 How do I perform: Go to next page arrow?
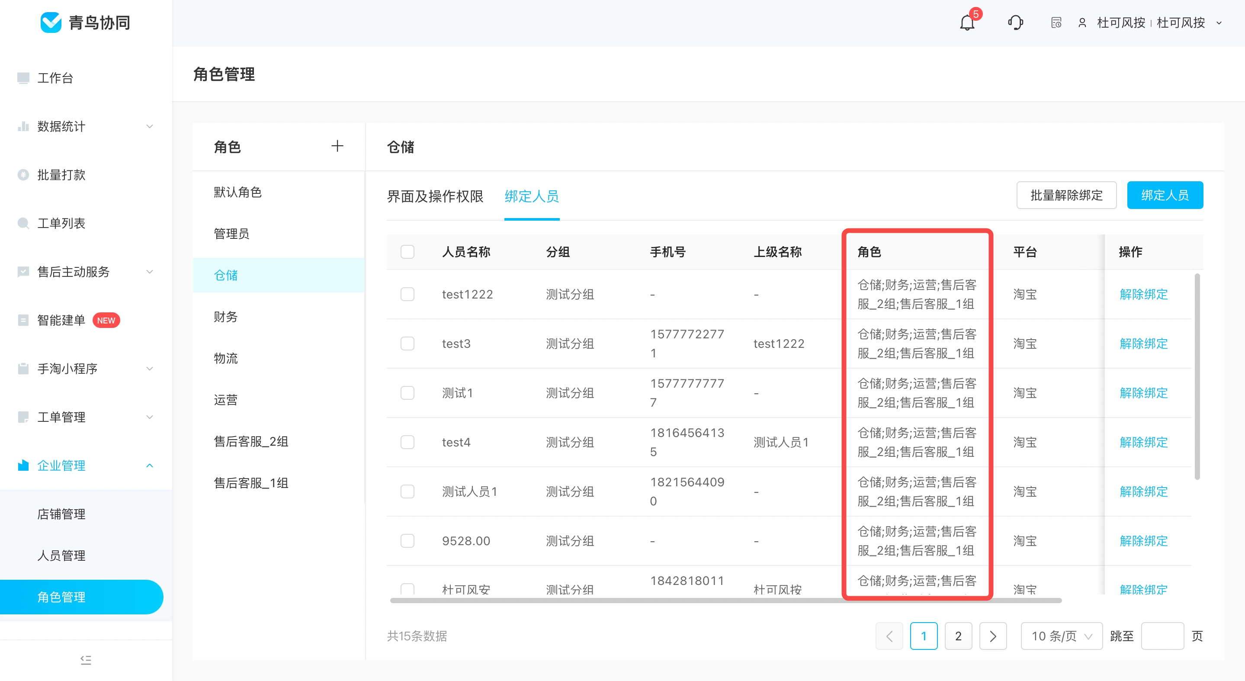tap(993, 636)
